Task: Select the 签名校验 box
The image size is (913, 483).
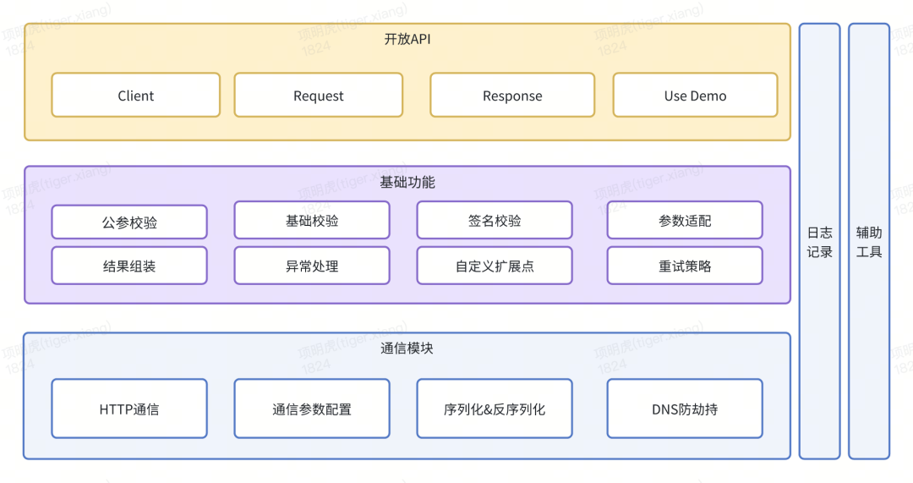Action: [x=495, y=220]
